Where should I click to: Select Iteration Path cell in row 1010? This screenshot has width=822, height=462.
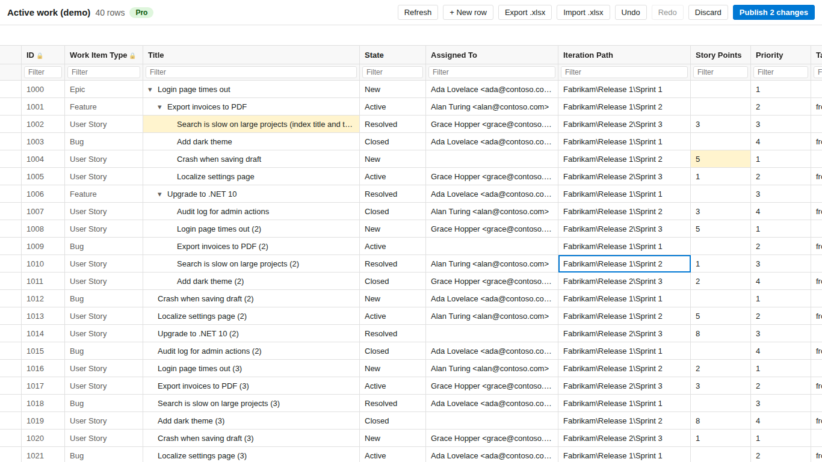point(624,264)
